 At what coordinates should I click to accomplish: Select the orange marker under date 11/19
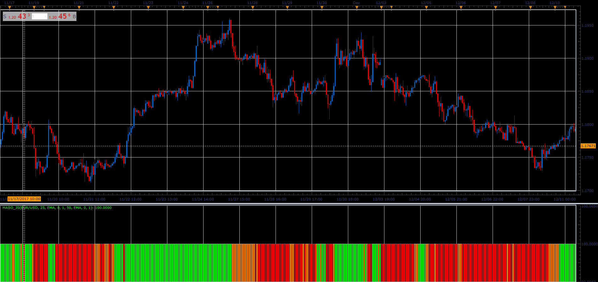coord(34,7)
